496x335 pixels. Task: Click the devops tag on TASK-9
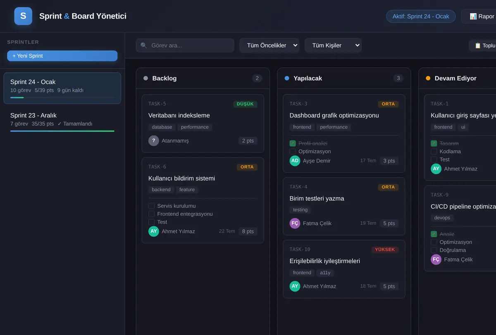442,218
